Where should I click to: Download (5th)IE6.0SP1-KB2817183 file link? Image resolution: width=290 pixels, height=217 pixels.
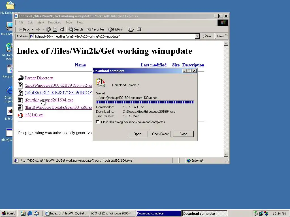click(x=58, y=93)
